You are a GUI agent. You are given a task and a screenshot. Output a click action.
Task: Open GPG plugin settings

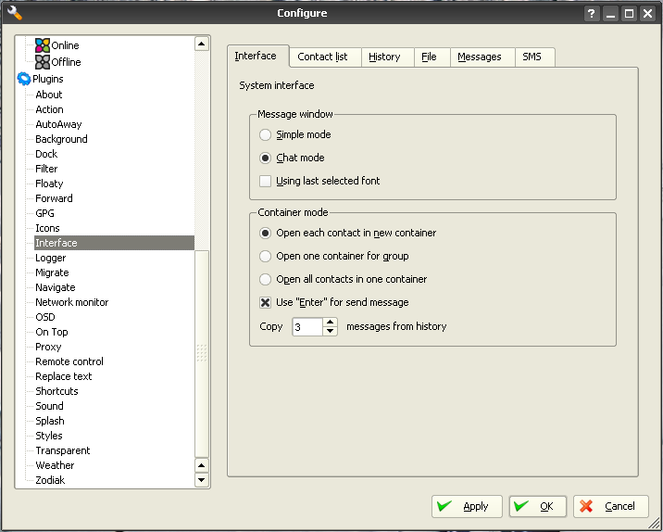(44, 213)
